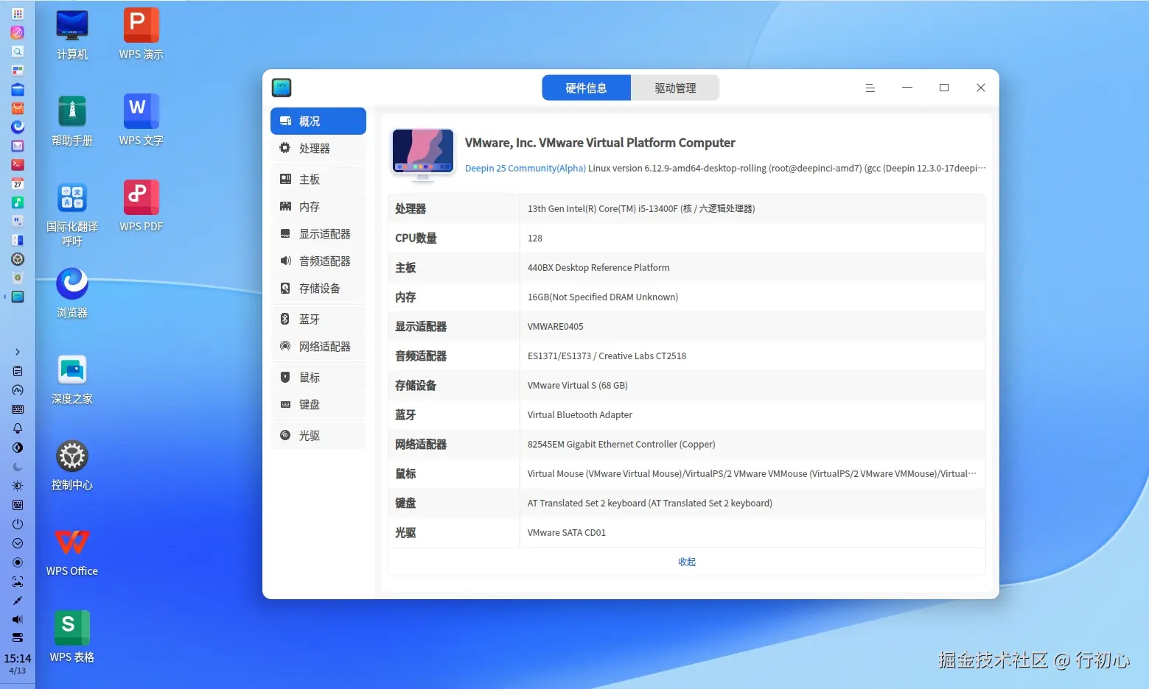Open the notification bell in the tray
Screen dimensions: 1149x689
18,428
